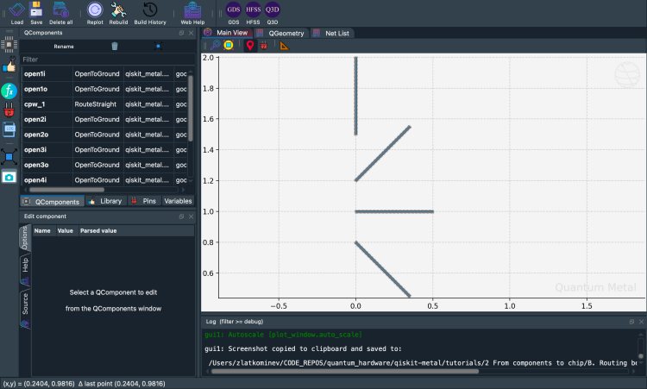Click the fullscreen arrows sidebar icon
Image resolution: width=647 pixels, height=389 pixels.
[9, 157]
